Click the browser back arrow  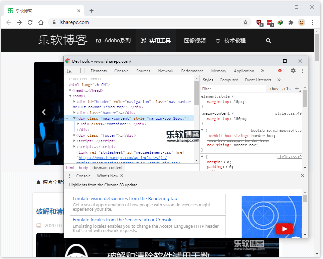[9, 22]
